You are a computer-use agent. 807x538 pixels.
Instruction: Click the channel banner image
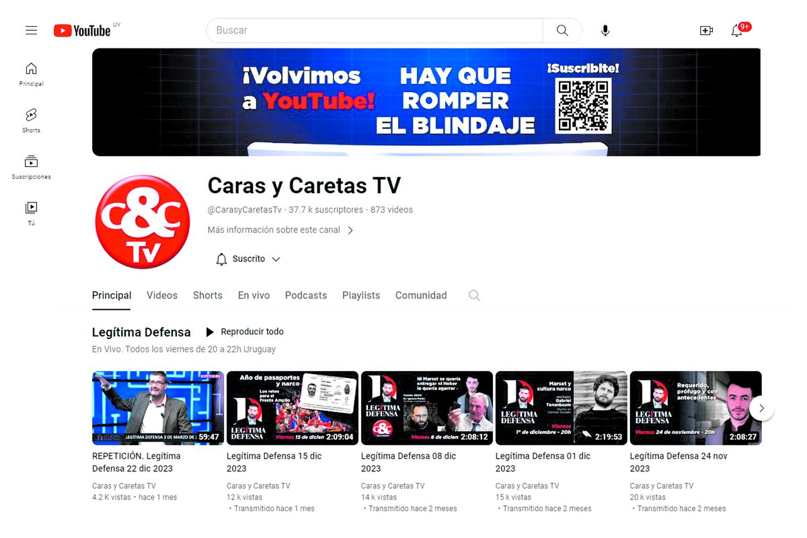[x=426, y=102]
